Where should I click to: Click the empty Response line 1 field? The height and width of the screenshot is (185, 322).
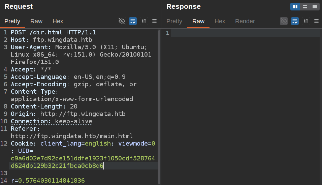point(246,33)
